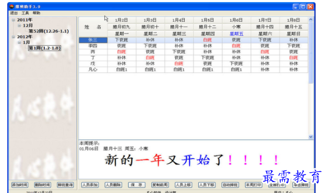Open the 退出 menu

(14, 13)
